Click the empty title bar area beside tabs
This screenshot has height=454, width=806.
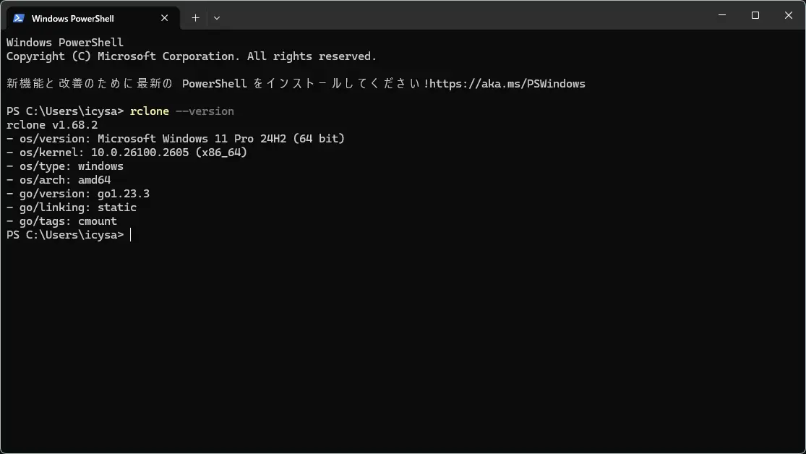point(463,15)
